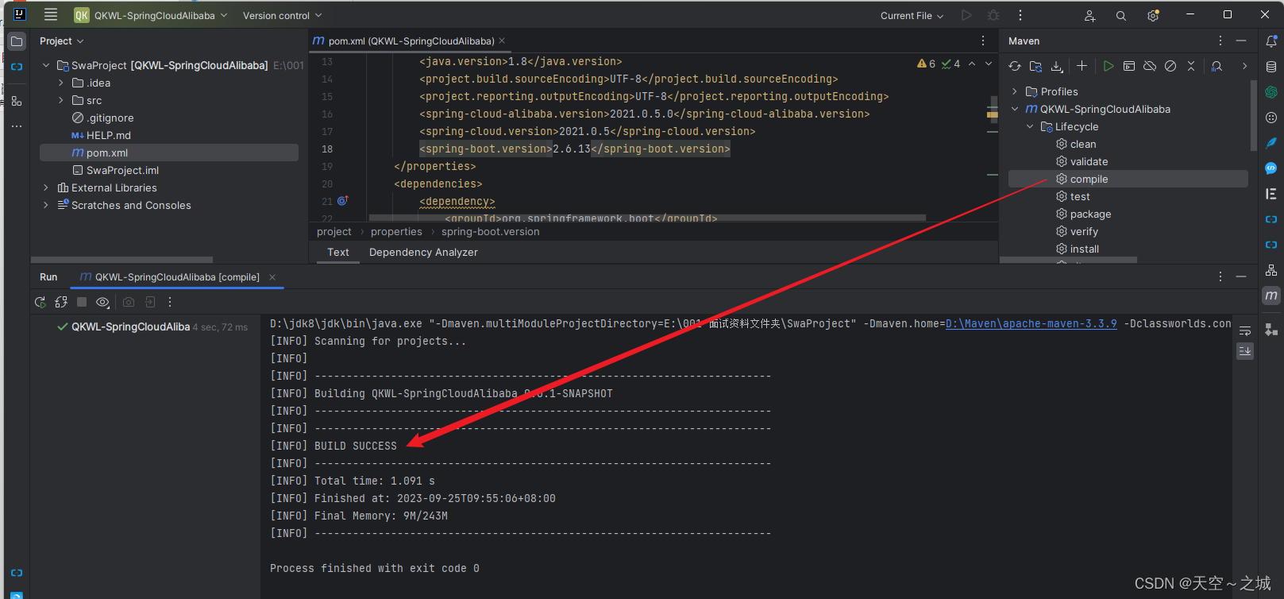
Task: Open Maven panel options menu
Action: pos(1220,41)
